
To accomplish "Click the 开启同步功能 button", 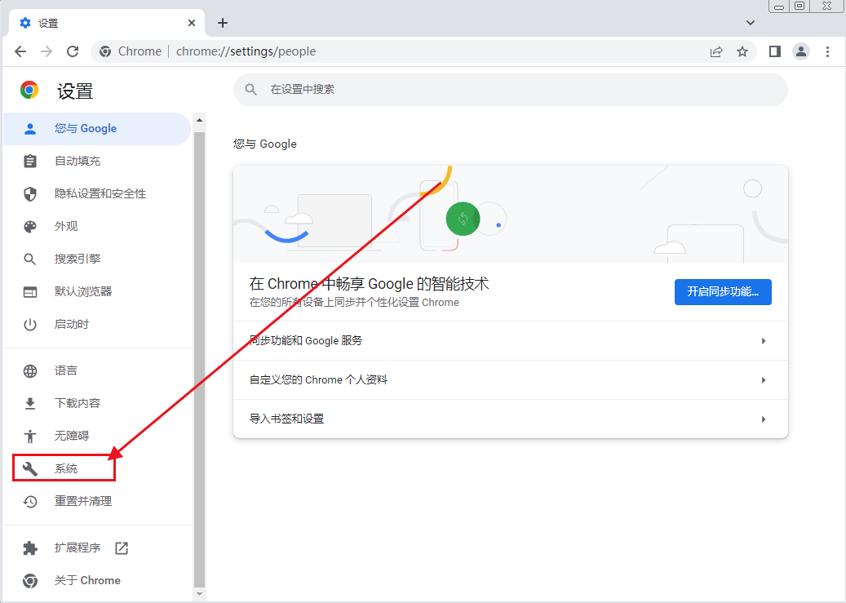I will tap(723, 292).
